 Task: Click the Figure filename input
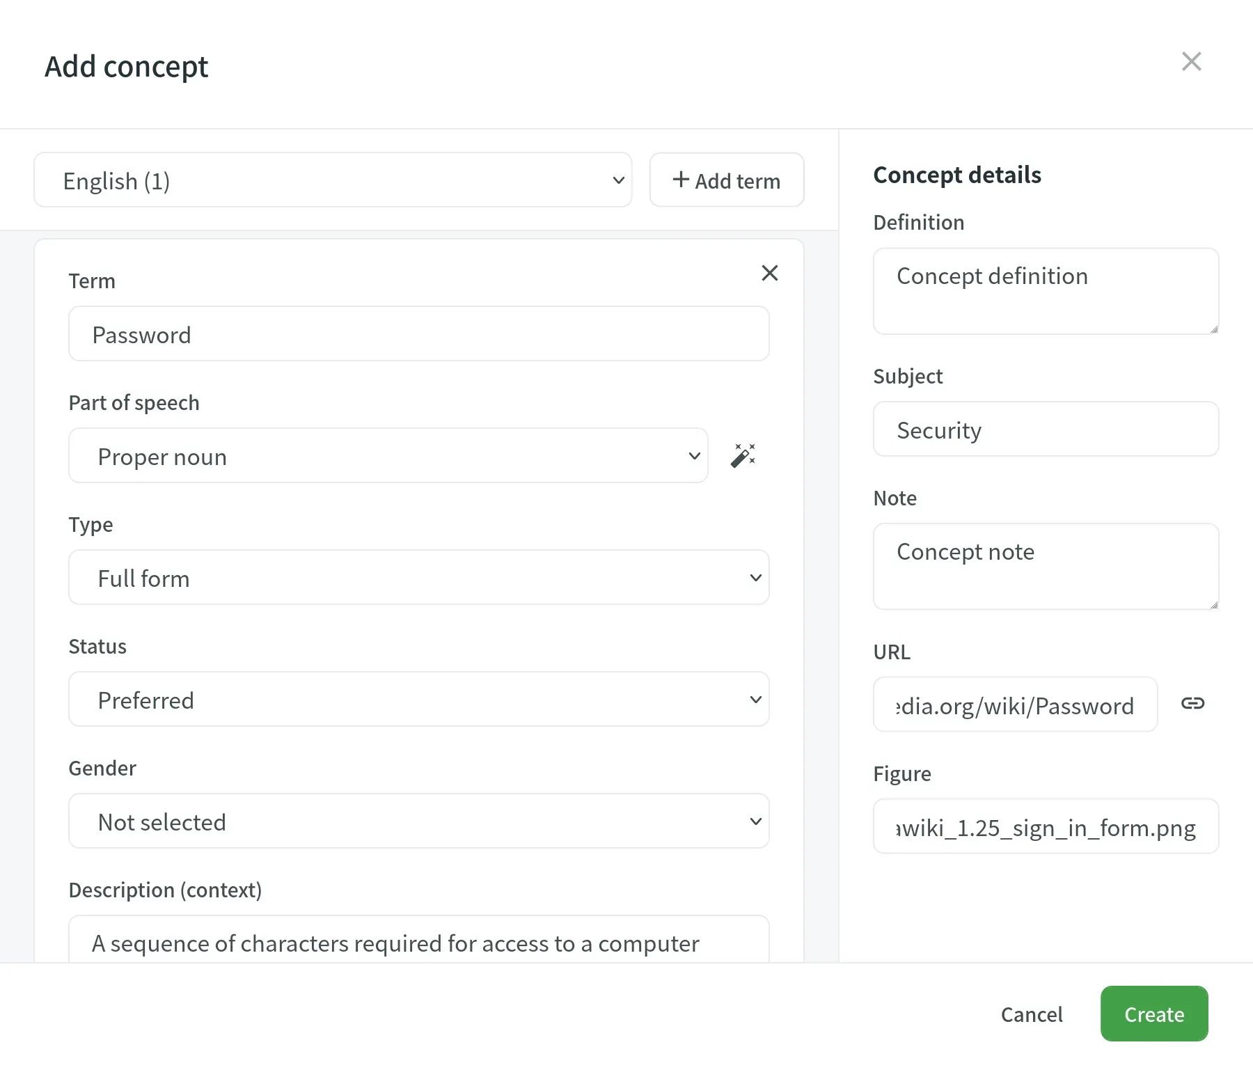(x=1046, y=826)
